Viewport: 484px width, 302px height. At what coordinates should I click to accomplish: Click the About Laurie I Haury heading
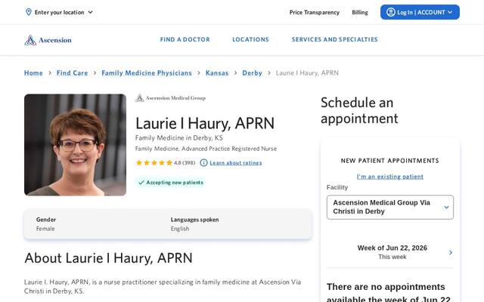point(108,258)
